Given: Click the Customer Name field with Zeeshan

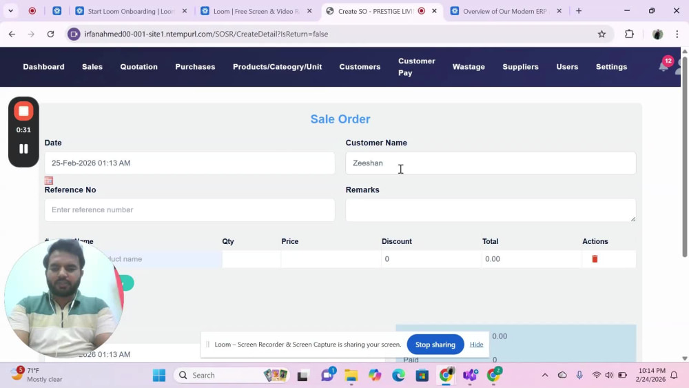Looking at the screenshot, I should click(x=491, y=163).
